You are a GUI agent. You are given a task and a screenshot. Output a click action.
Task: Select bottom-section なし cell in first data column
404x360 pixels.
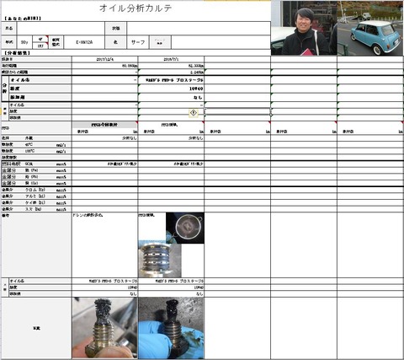pos(105,294)
